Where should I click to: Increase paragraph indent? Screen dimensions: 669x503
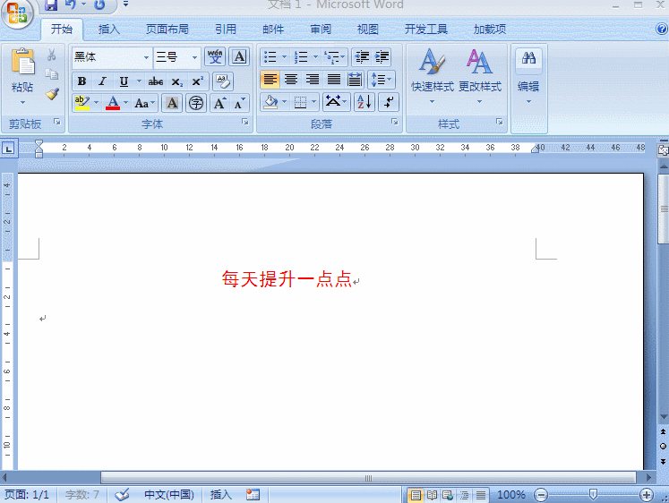pyautogui.click(x=382, y=56)
